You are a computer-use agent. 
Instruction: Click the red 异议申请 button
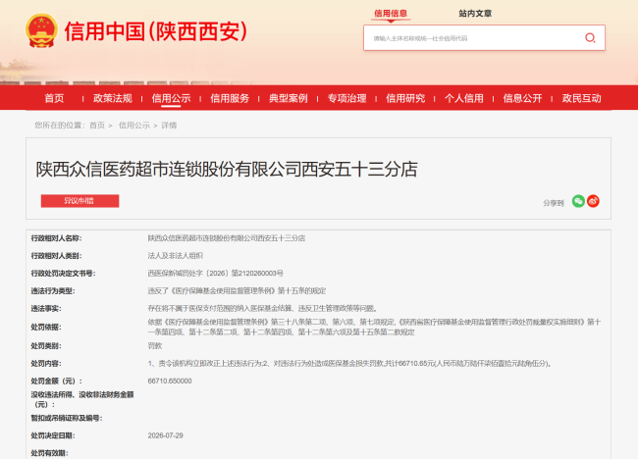click(80, 201)
